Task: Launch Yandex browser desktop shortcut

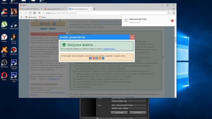Action: (x=4, y=38)
